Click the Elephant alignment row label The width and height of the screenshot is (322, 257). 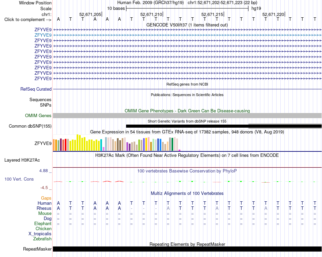(43, 224)
